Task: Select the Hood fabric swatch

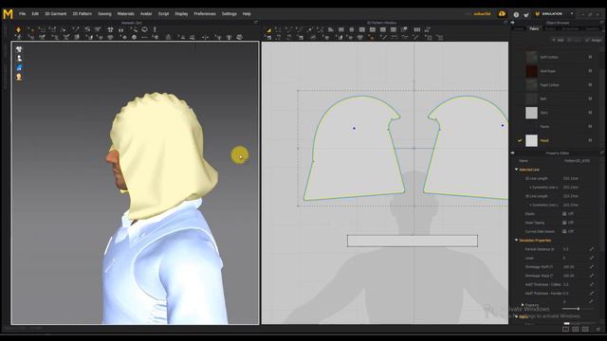Action: click(531, 140)
